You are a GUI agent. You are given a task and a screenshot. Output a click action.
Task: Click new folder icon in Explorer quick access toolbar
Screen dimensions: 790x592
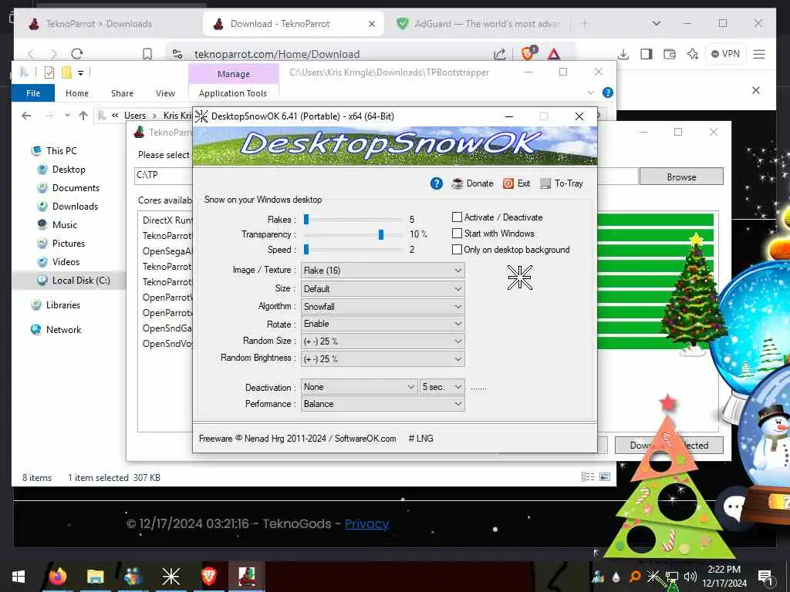click(x=66, y=72)
